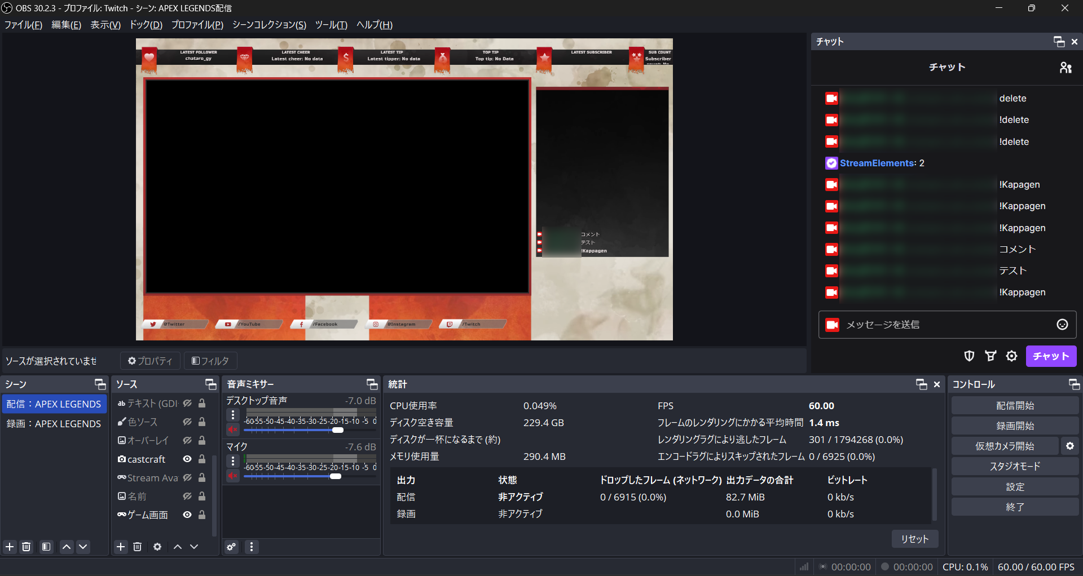Select scene 録画：APEX LEGENDS
The height and width of the screenshot is (576, 1083).
tap(54, 424)
